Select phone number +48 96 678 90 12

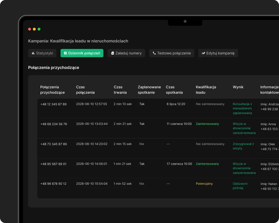coord(53,184)
